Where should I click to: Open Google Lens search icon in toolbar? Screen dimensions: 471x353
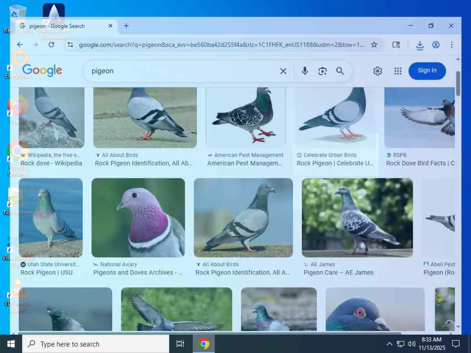[396, 45]
